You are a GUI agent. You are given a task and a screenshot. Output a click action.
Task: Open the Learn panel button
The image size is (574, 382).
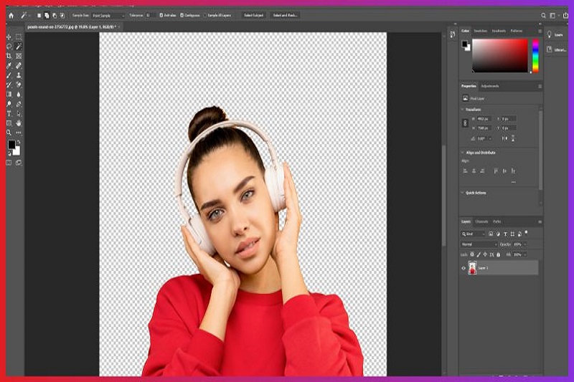pyautogui.click(x=555, y=34)
